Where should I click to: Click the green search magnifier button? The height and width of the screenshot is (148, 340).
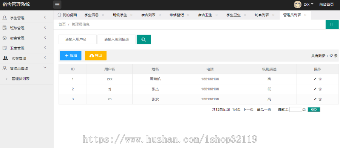point(144,39)
